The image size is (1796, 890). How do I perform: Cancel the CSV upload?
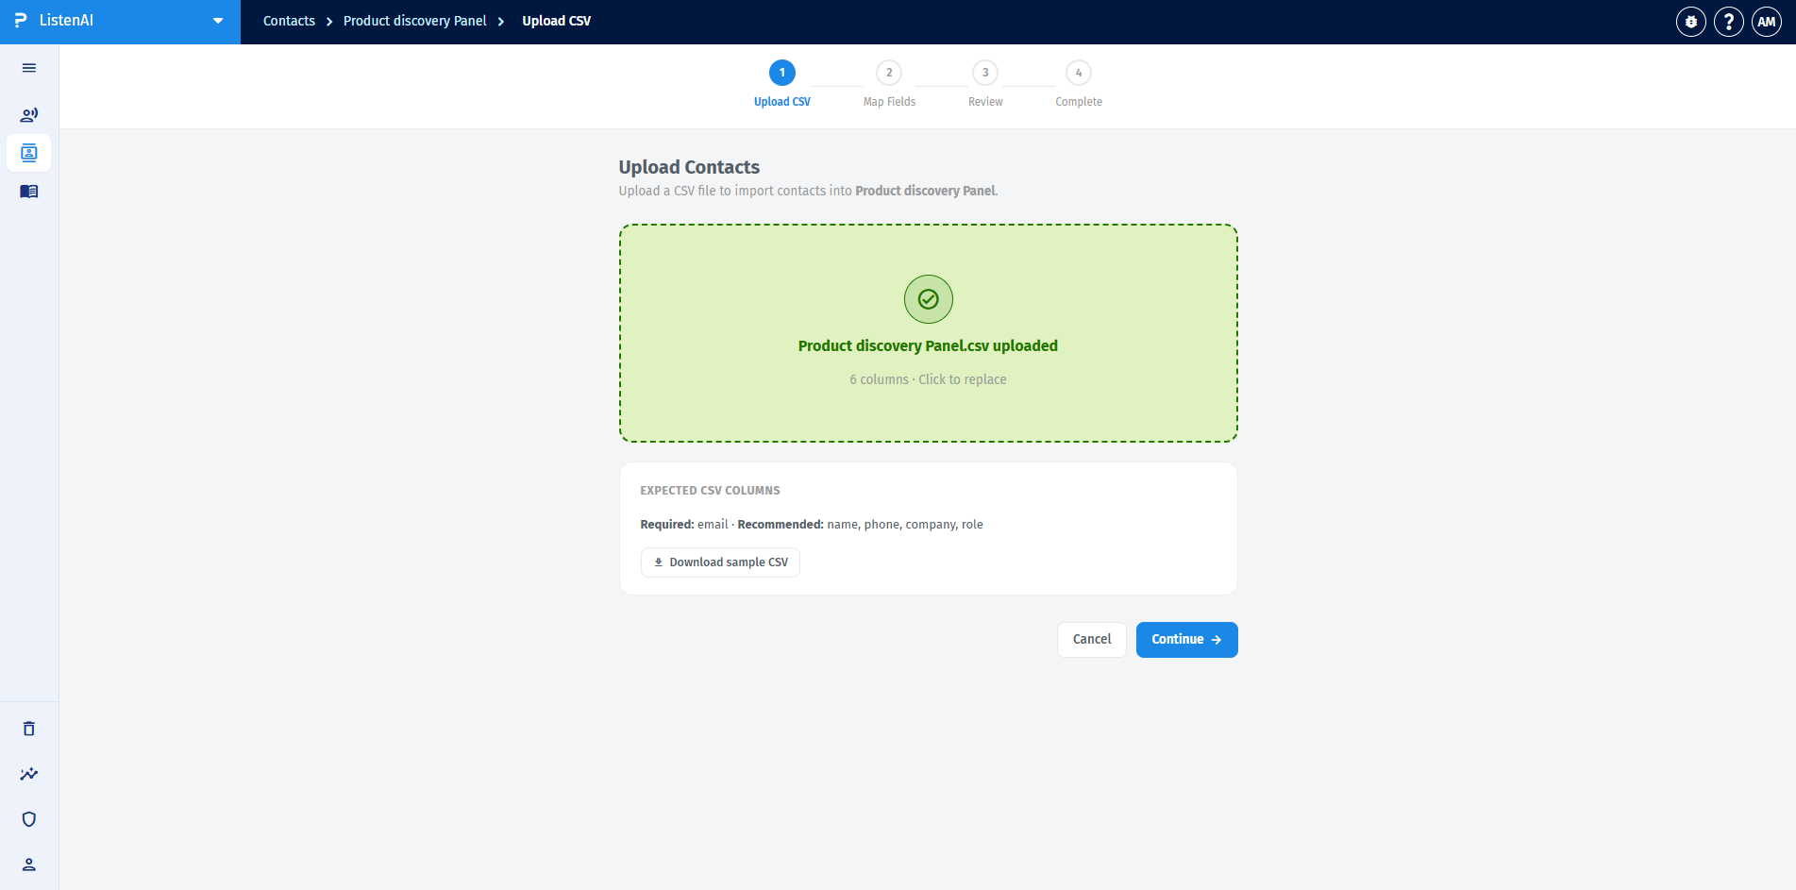(1092, 640)
